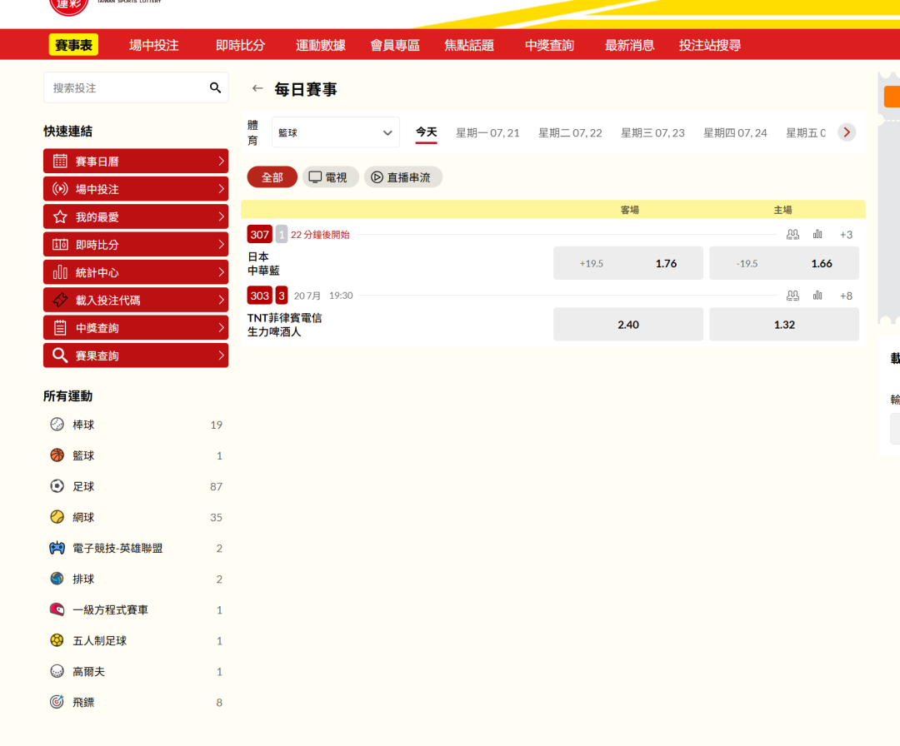Click the magnifier icon for 賽果查詢

point(60,355)
